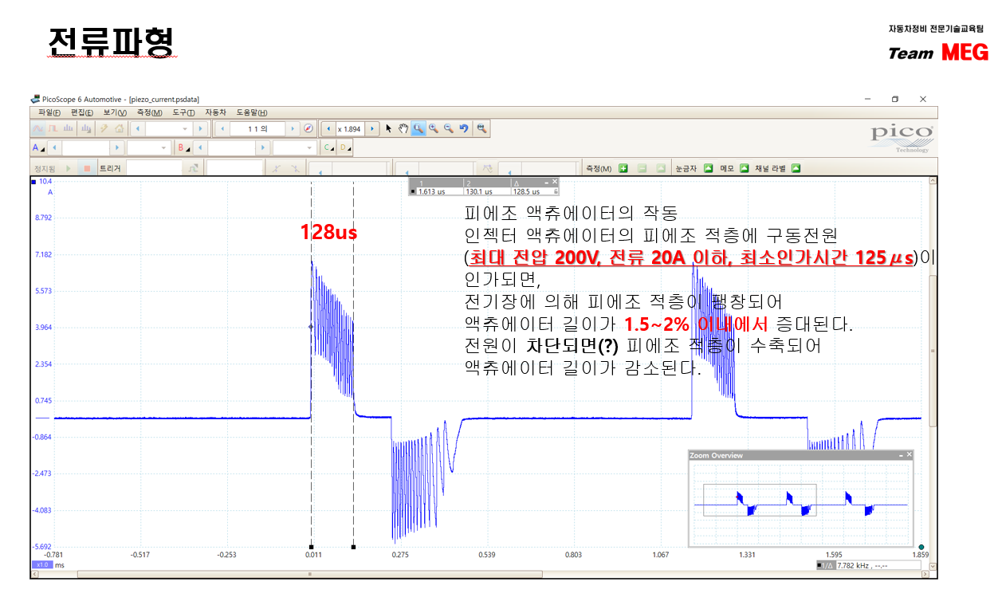Image resolution: width=1002 pixels, height=605 pixels.
Task: Open channel B options
Action: click(x=184, y=147)
